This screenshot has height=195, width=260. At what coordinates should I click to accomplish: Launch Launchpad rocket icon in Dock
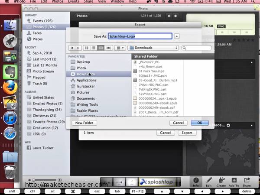tap(10, 41)
